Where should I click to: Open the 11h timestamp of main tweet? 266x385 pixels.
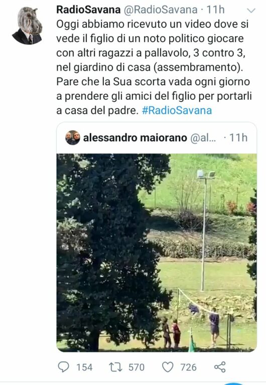pos(216,10)
